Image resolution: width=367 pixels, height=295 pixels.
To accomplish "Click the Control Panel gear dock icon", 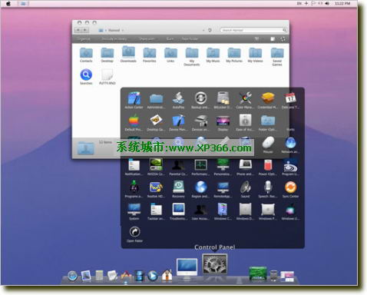I will (214, 264).
